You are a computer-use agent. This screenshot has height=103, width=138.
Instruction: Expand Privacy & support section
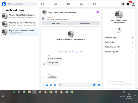[119, 52]
